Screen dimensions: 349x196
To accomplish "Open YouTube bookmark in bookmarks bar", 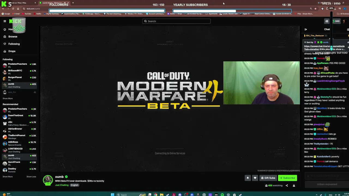I will (26, 14).
